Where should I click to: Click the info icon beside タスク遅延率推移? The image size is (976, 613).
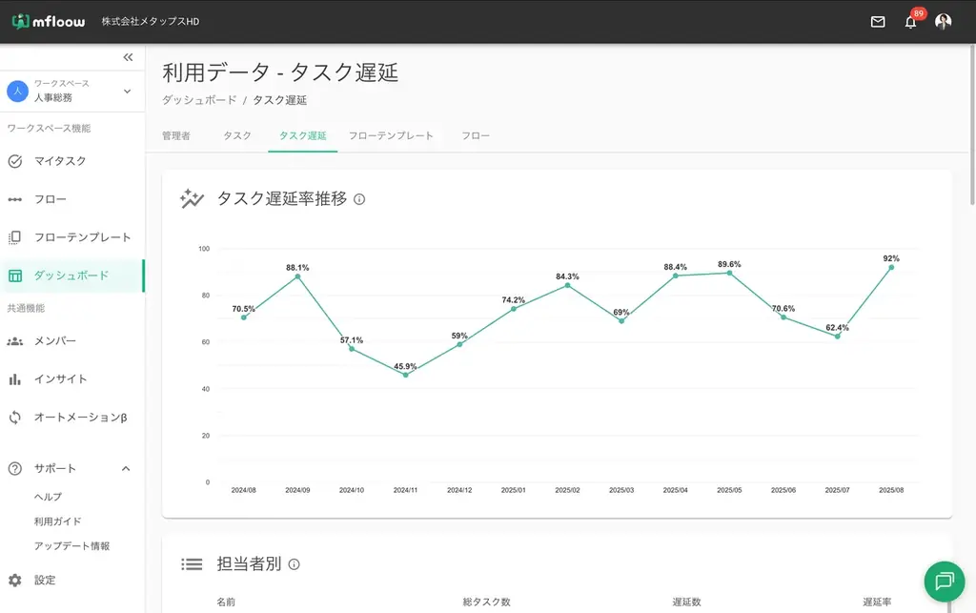pyautogui.click(x=359, y=199)
